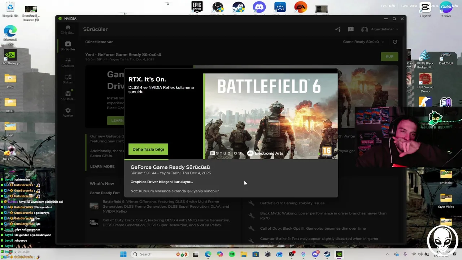Open the Sistem sidebar section
The image size is (462, 260).
pos(67,79)
